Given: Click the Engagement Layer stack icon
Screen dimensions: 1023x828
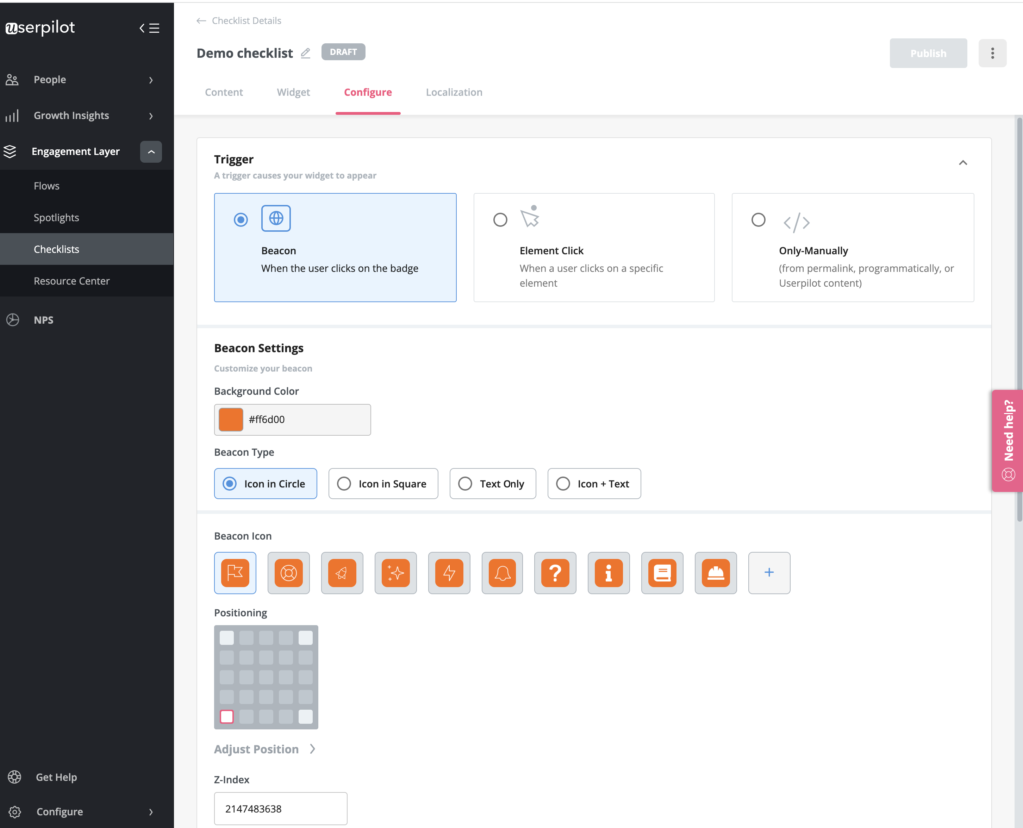Looking at the screenshot, I should click(10, 152).
